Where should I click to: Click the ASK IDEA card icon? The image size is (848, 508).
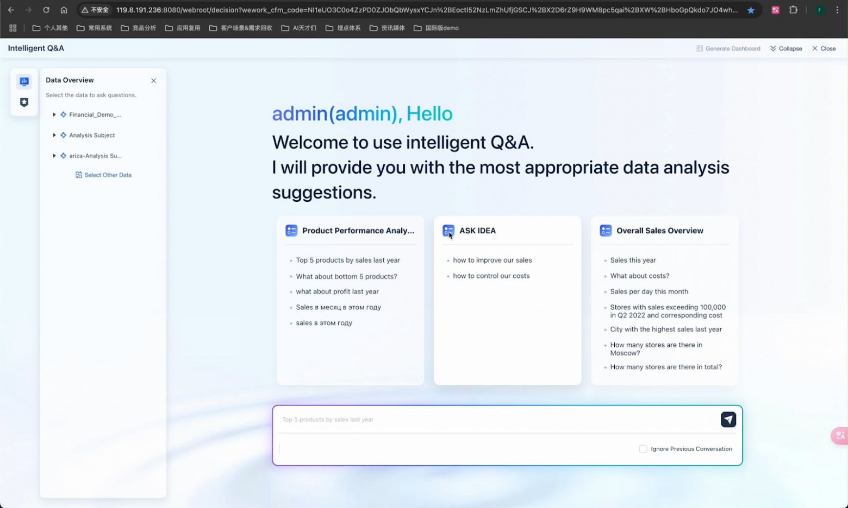pyautogui.click(x=448, y=231)
